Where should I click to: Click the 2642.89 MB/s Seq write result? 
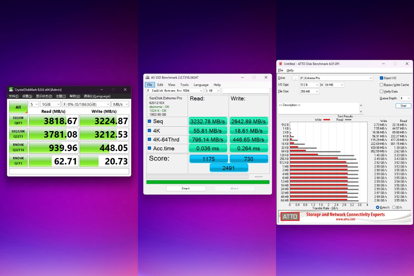tap(249, 121)
